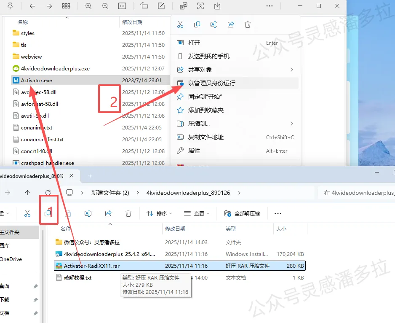Click the save download icon in the viewer toolbar
Image resolution: width=395 pixels, height=323 pixels.
(217, 6)
